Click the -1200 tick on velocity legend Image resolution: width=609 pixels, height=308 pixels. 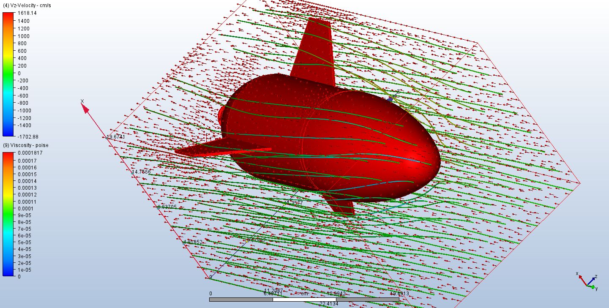click(24, 118)
